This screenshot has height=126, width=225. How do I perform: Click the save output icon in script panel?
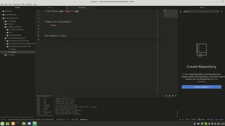click(x=169, y=96)
